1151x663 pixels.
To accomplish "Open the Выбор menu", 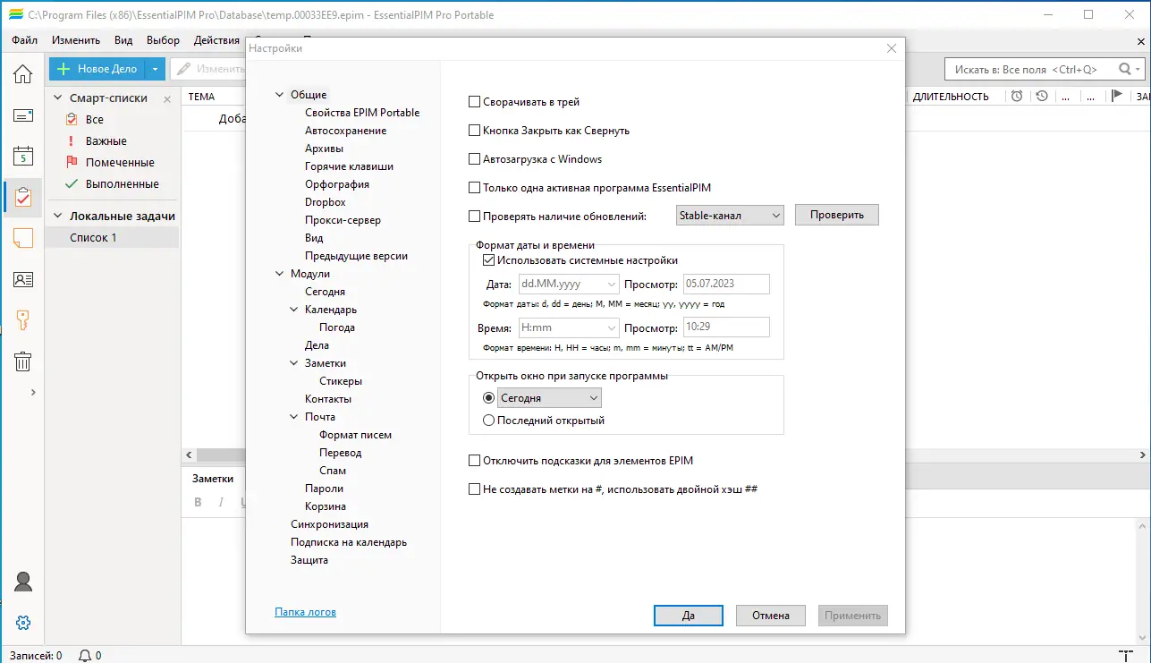I will [x=163, y=40].
